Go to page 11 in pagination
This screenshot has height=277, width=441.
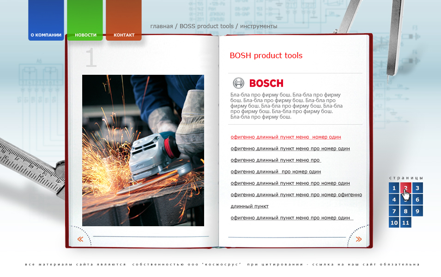point(405,223)
